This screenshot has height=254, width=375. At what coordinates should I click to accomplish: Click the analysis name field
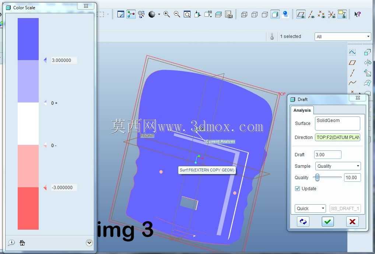pyautogui.click(x=345, y=208)
